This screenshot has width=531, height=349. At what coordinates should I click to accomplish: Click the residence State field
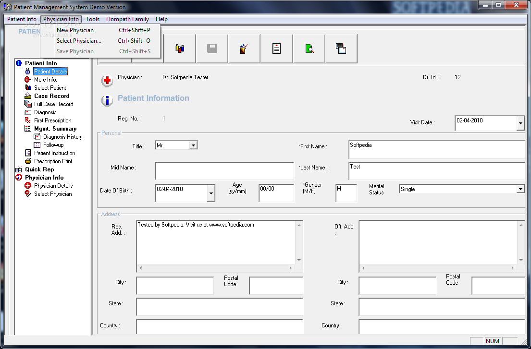(x=220, y=307)
